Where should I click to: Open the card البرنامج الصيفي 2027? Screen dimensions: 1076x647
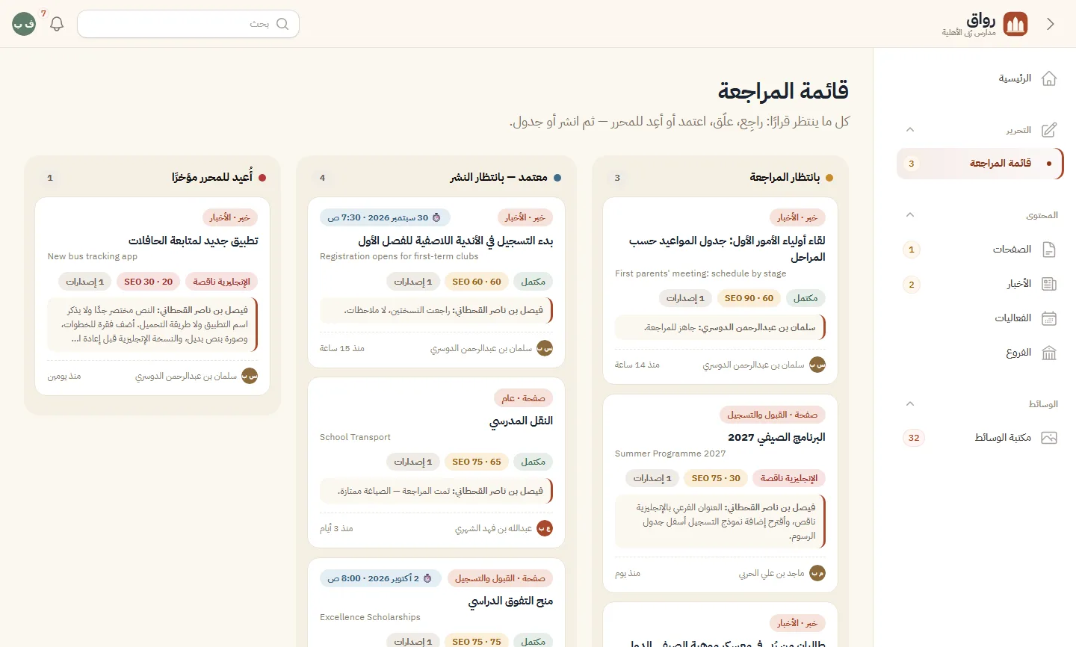click(720, 494)
